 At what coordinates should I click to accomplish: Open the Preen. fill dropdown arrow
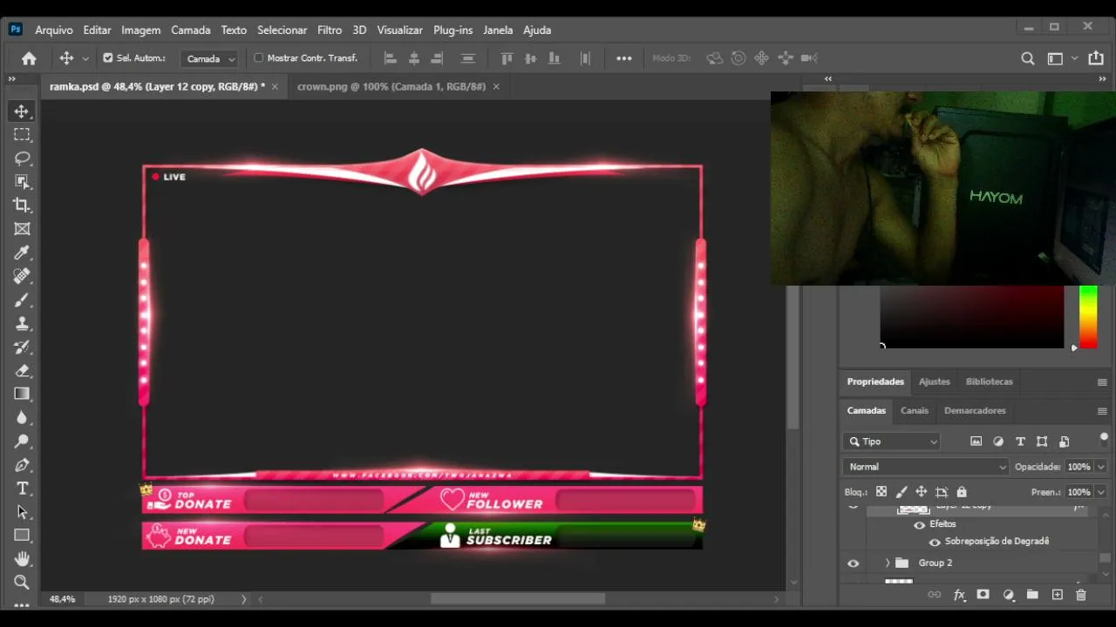pos(1101,492)
